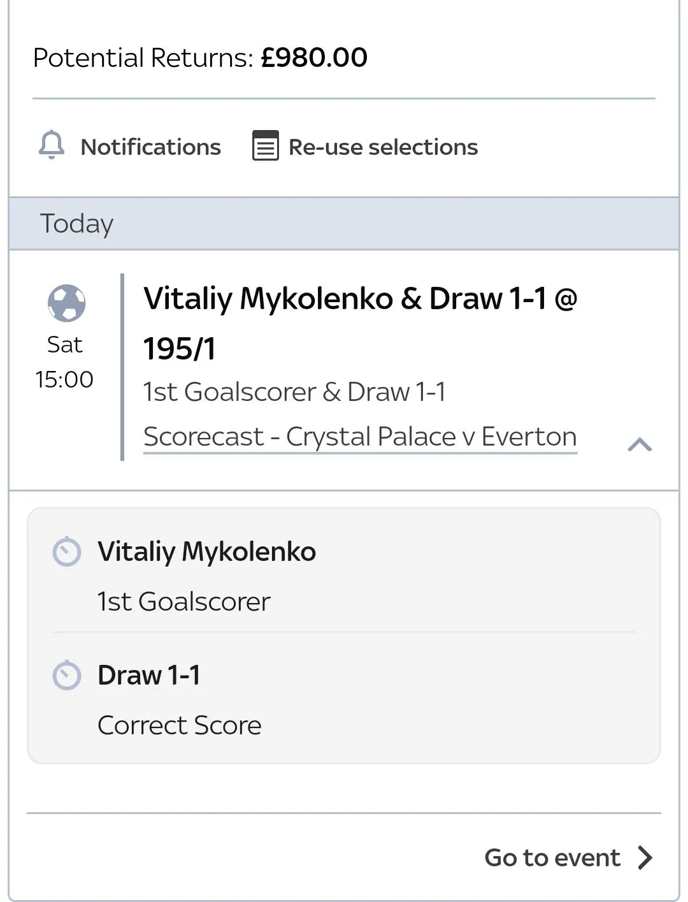Image resolution: width=688 pixels, height=902 pixels.
Task: Click the Re-use selections list icon
Action: click(x=265, y=146)
